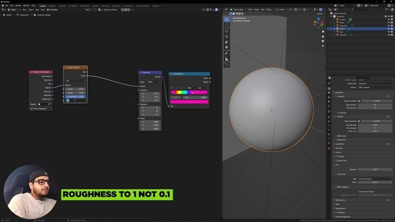Select Plane.001 in the outliner
395x222 pixels.
343,26
